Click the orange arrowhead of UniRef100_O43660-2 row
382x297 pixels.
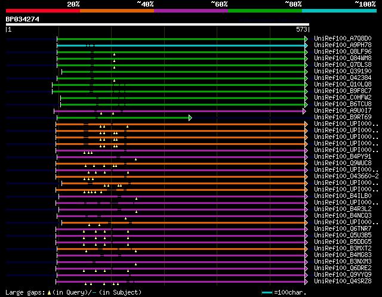(306, 177)
